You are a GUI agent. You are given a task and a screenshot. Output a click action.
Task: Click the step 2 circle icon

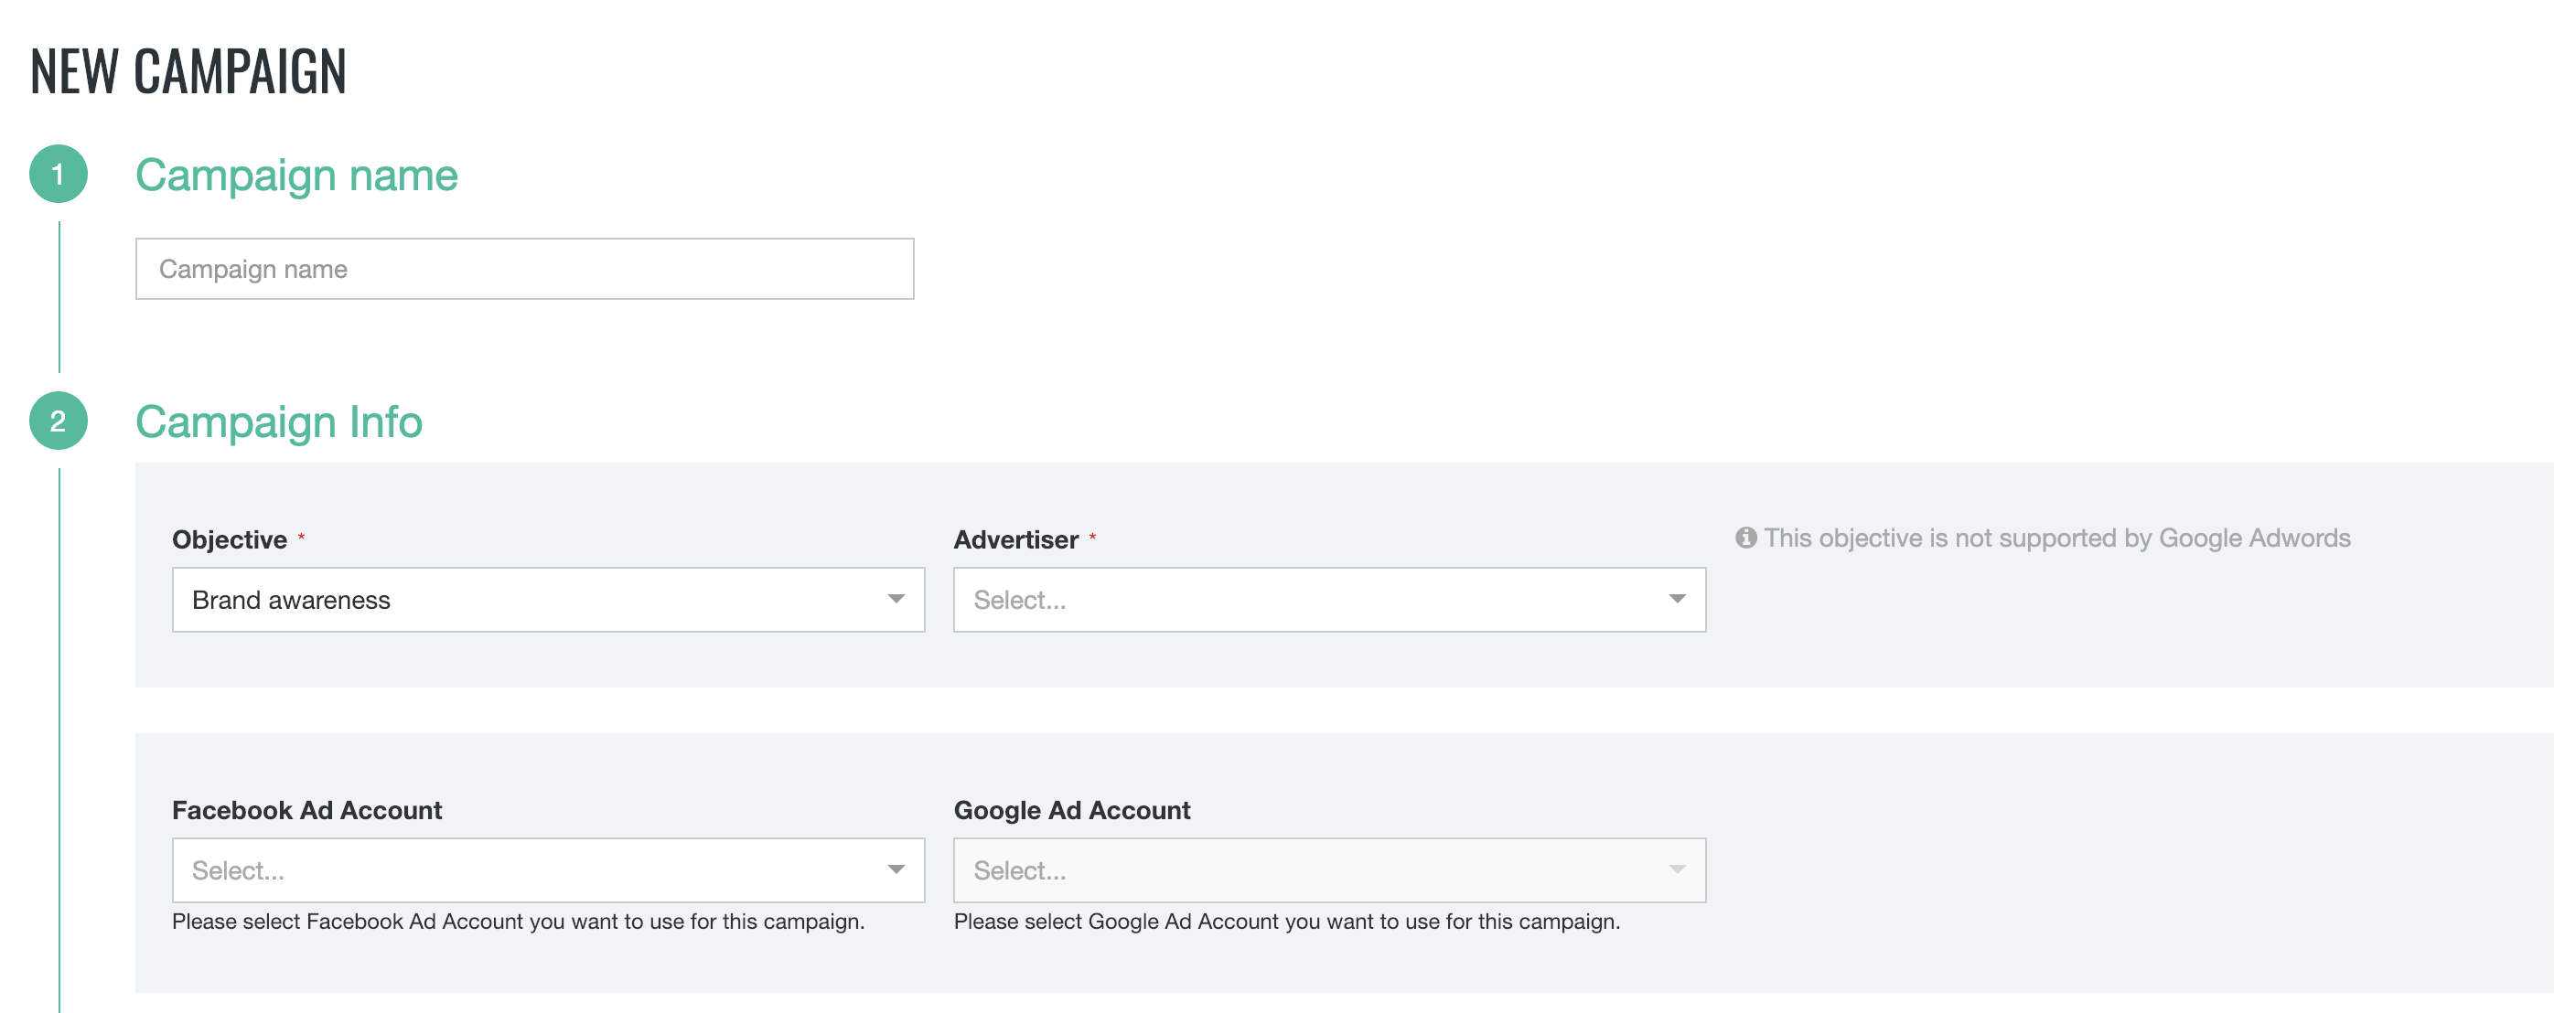pyautogui.click(x=58, y=421)
